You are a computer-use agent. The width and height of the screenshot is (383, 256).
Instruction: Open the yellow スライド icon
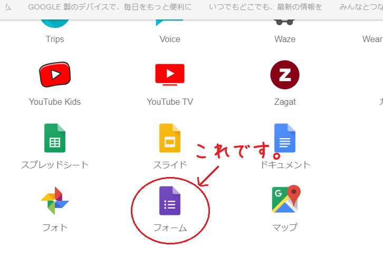170,138
